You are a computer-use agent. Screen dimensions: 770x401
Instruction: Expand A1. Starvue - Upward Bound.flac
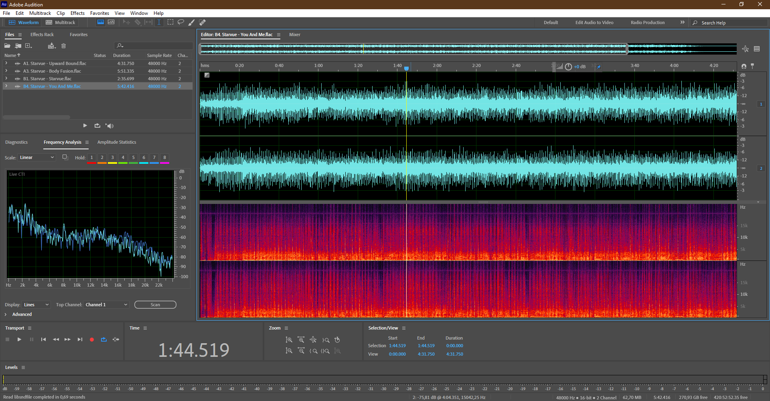click(6, 63)
